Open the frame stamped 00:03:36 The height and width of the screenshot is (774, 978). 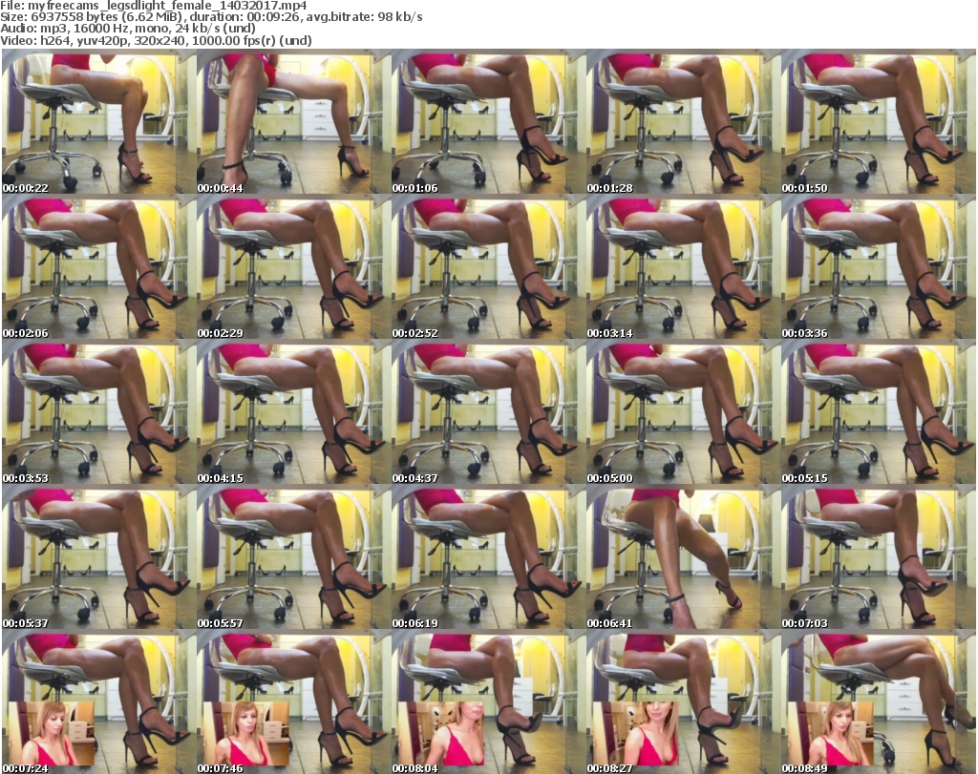[x=879, y=268]
